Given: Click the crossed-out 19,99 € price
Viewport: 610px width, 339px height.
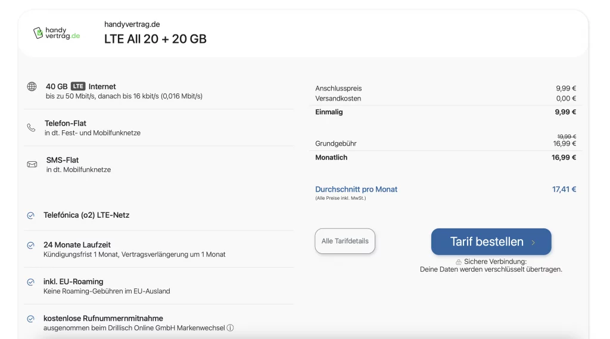Looking at the screenshot, I should [566, 136].
